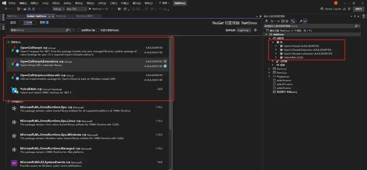
Task: Pin the NuGet: NetOnnx tab
Action: (49, 16)
